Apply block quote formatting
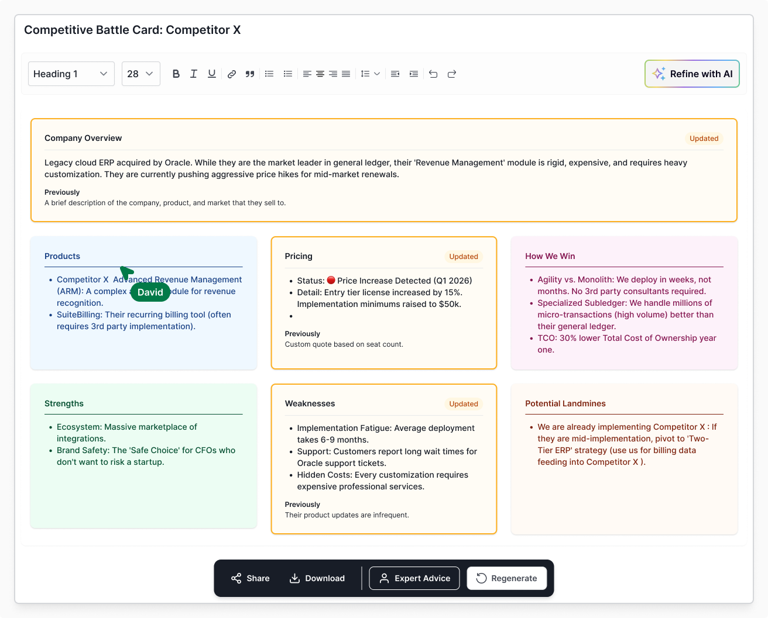768x618 pixels. point(250,74)
